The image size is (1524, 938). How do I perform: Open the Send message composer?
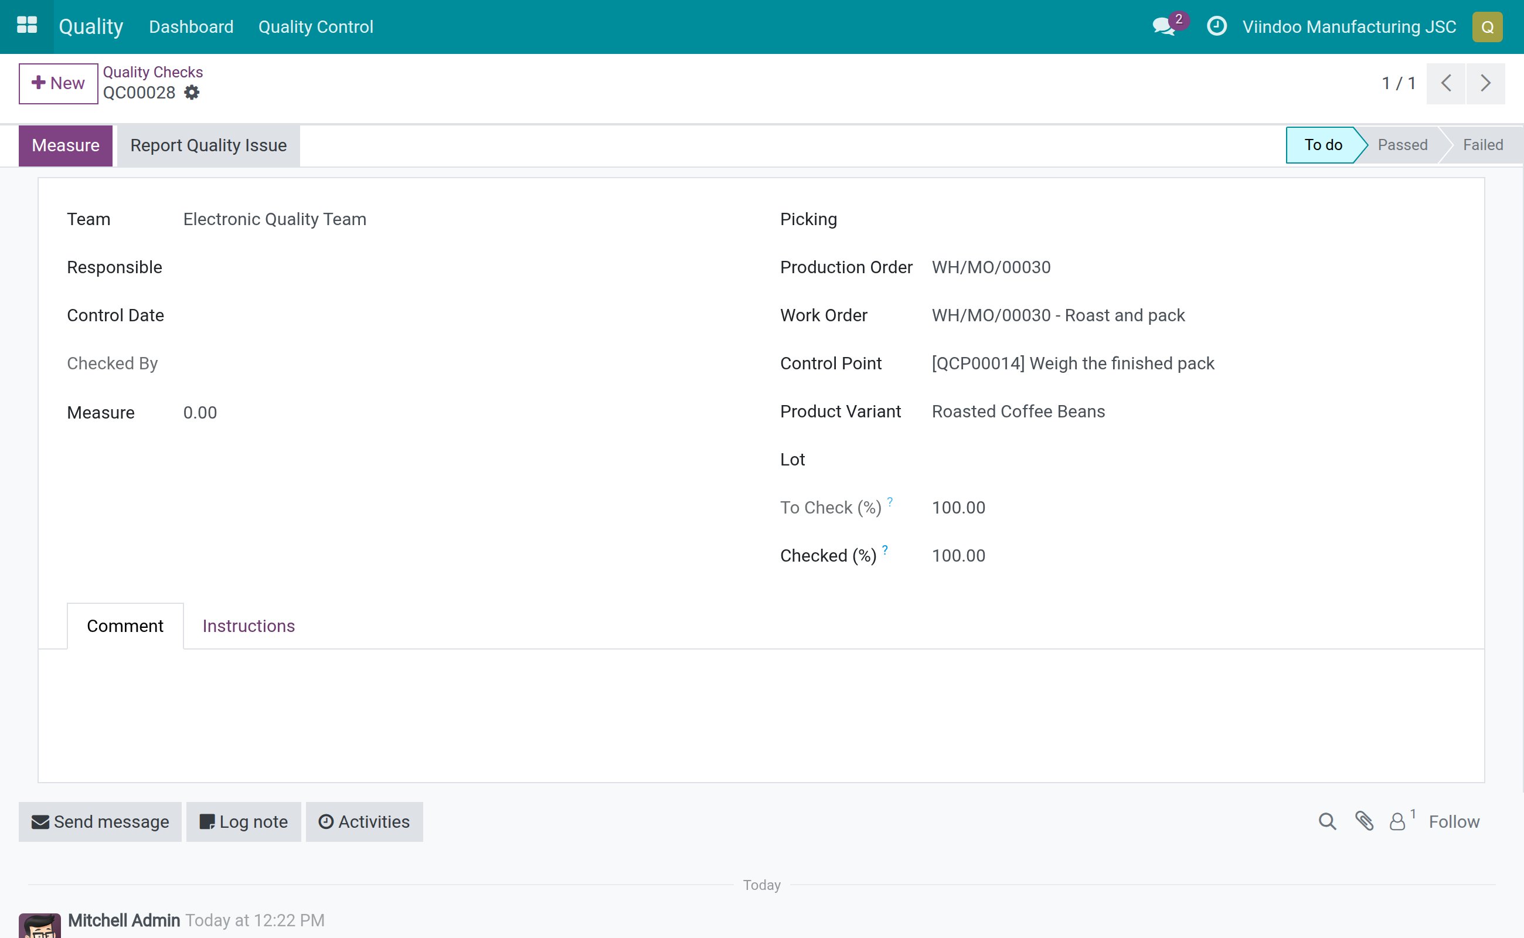pos(100,821)
